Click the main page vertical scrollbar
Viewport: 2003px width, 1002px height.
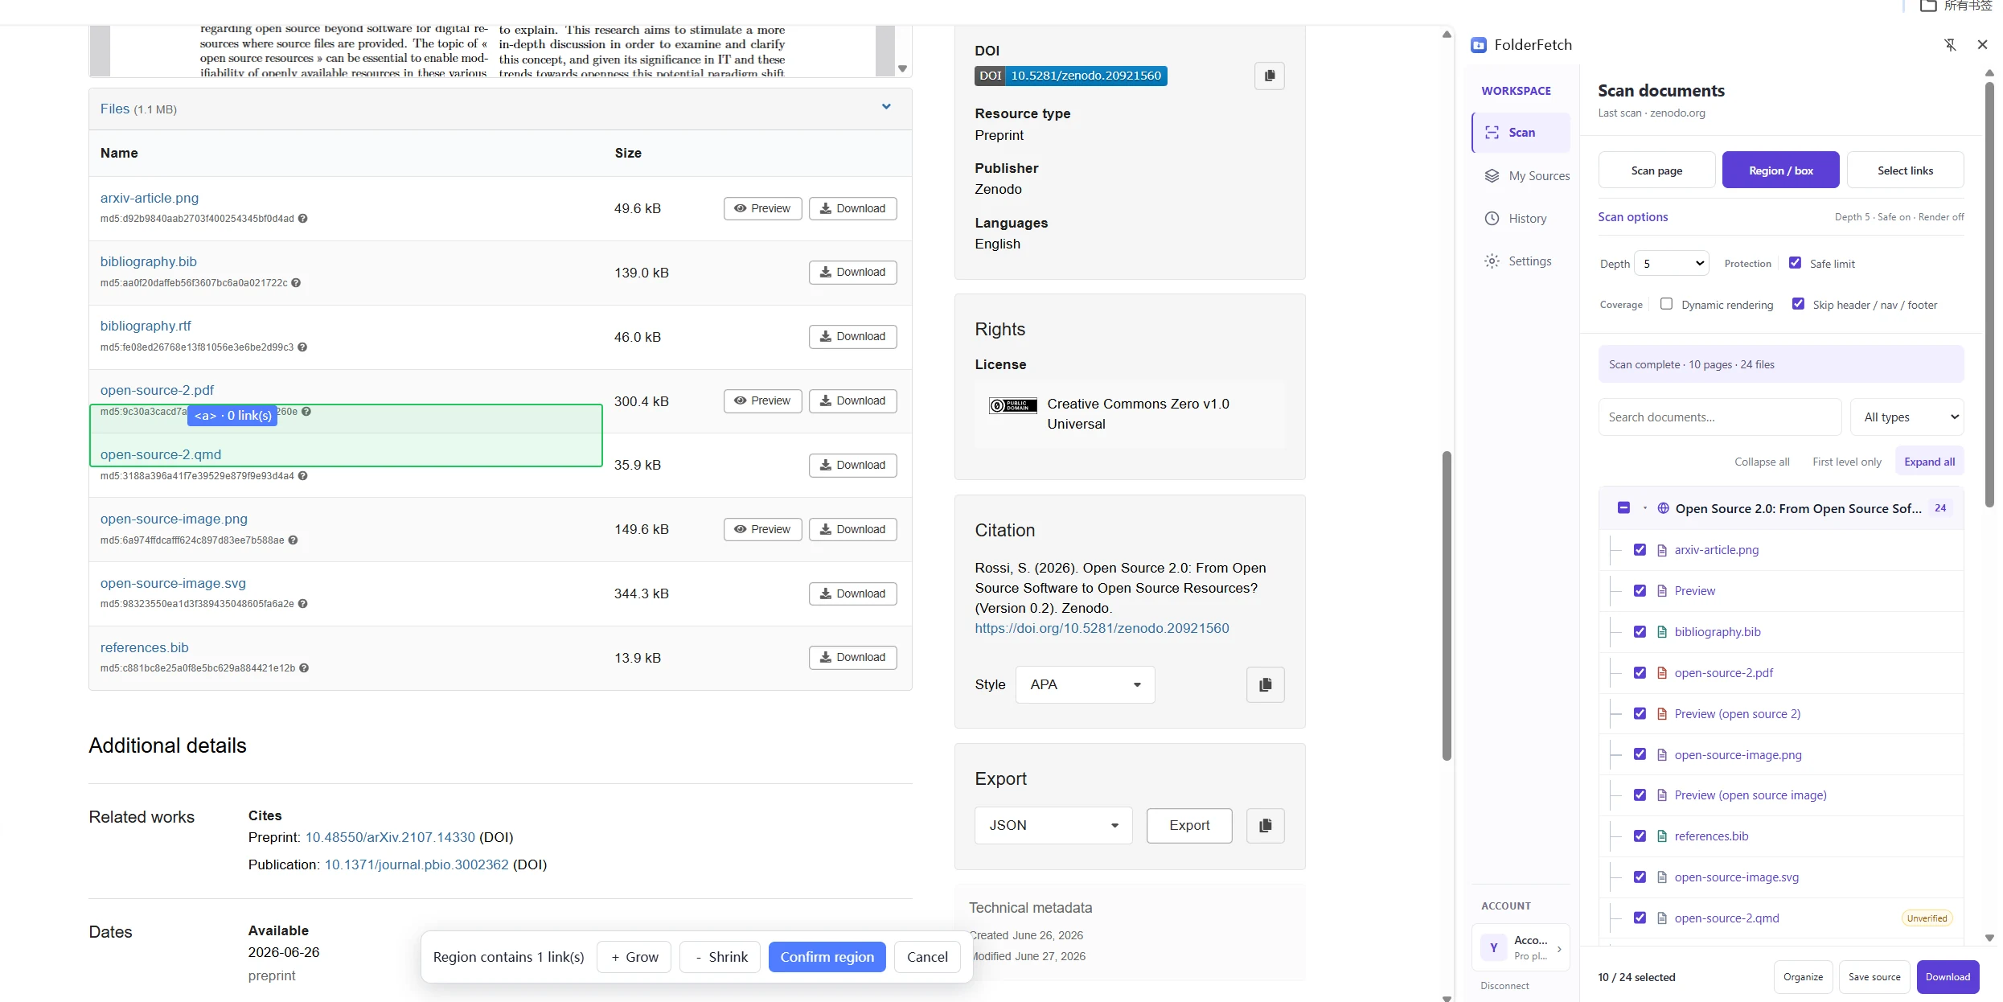click(x=1447, y=605)
